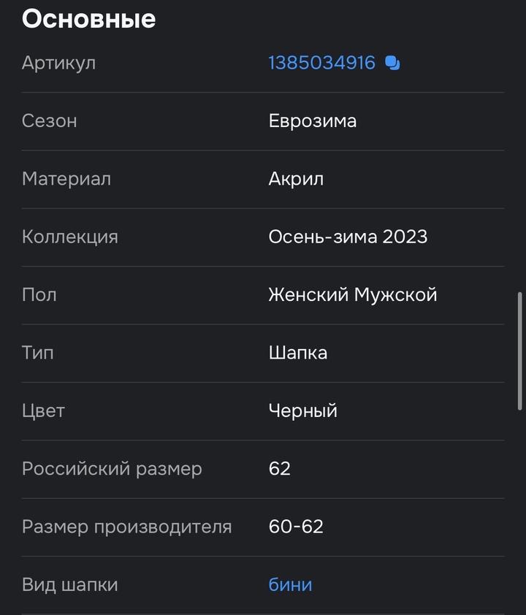This screenshot has width=526, height=615.
Task: Click the manufacturer size value "60-62"
Action: click(x=295, y=527)
